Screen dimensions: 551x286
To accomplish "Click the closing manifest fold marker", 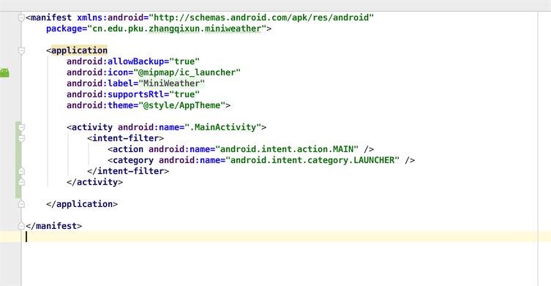I will (21, 226).
